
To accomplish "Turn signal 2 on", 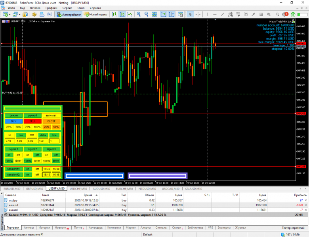I will (x=28, y=155).
